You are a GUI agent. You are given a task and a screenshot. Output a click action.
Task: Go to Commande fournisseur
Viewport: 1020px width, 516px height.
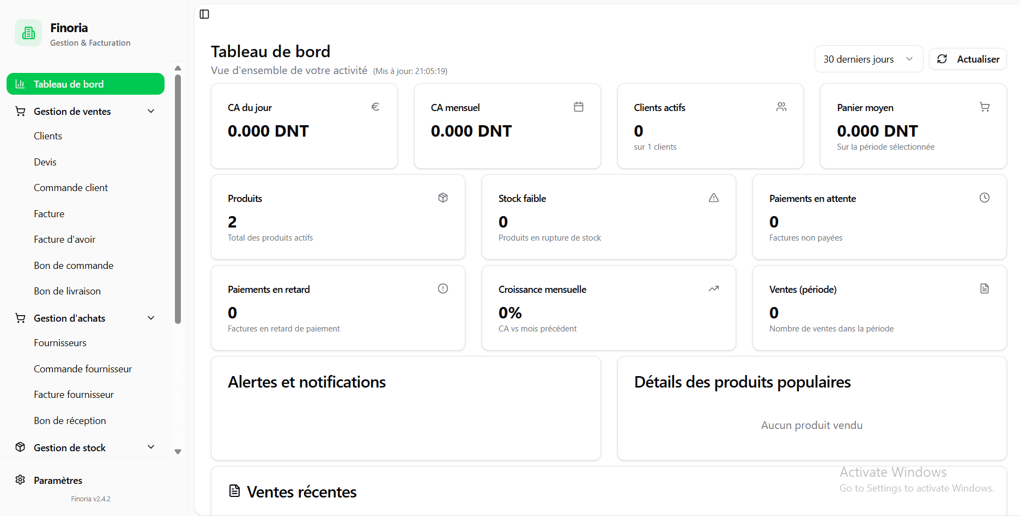(83, 369)
